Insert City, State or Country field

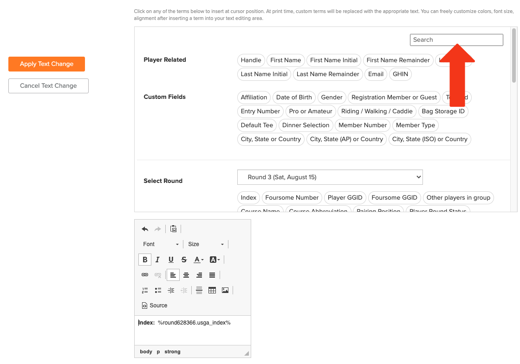(x=271, y=139)
